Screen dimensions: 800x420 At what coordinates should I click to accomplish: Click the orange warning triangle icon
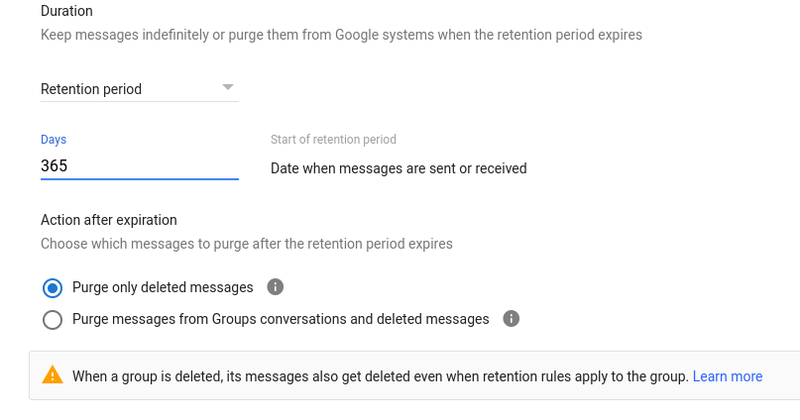pyautogui.click(x=52, y=375)
